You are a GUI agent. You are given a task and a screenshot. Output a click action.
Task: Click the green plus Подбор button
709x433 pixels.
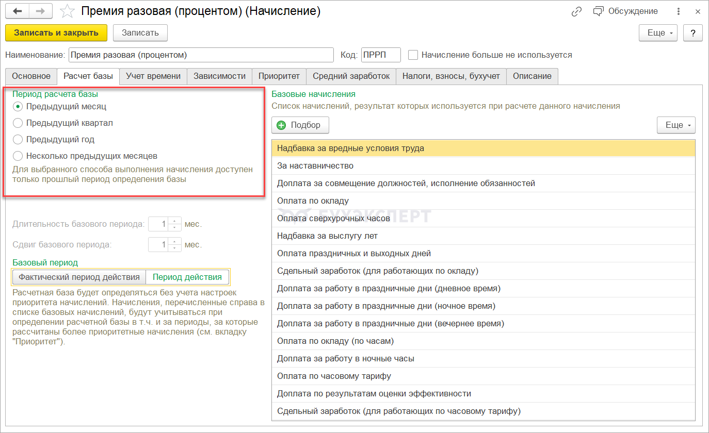pos(300,125)
